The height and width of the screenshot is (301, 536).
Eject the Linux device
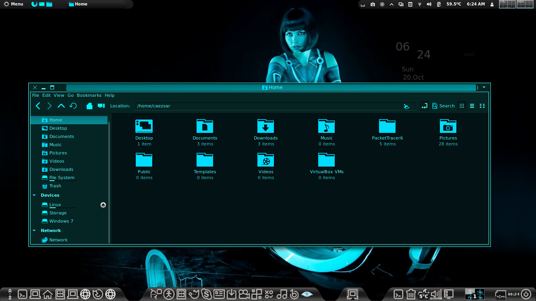coord(103,205)
